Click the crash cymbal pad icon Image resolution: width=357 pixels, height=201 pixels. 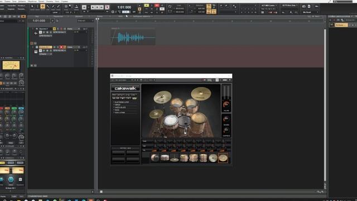(213, 158)
